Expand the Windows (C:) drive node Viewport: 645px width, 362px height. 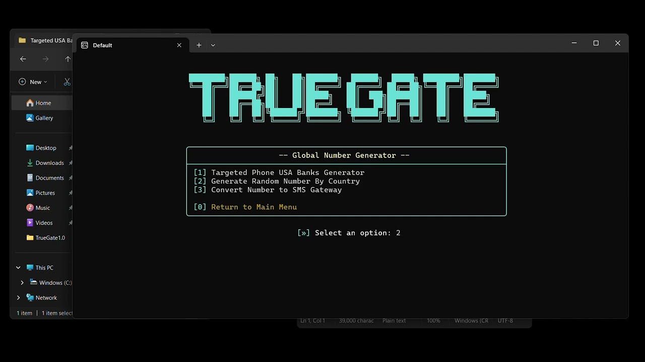(x=22, y=283)
